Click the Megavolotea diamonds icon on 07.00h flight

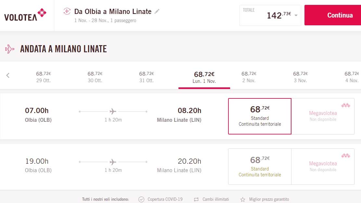pyautogui.click(x=345, y=105)
